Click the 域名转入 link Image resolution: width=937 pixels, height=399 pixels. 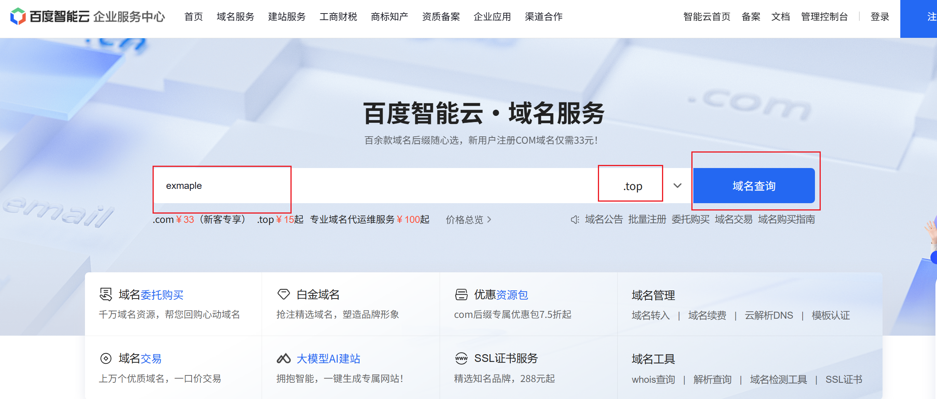651,315
